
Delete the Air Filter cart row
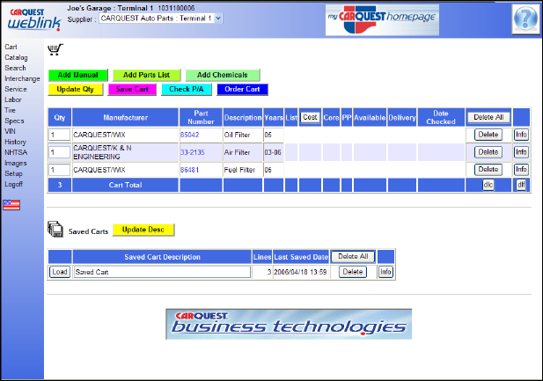[x=488, y=152]
